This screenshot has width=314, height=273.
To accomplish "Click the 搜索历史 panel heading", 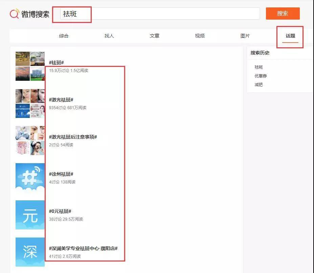I will pyautogui.click(x=260, y=53).
